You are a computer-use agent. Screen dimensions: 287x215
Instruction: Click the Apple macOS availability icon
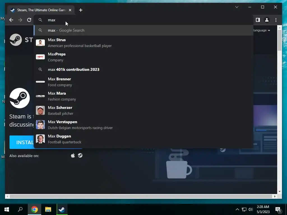click(73, 156)
